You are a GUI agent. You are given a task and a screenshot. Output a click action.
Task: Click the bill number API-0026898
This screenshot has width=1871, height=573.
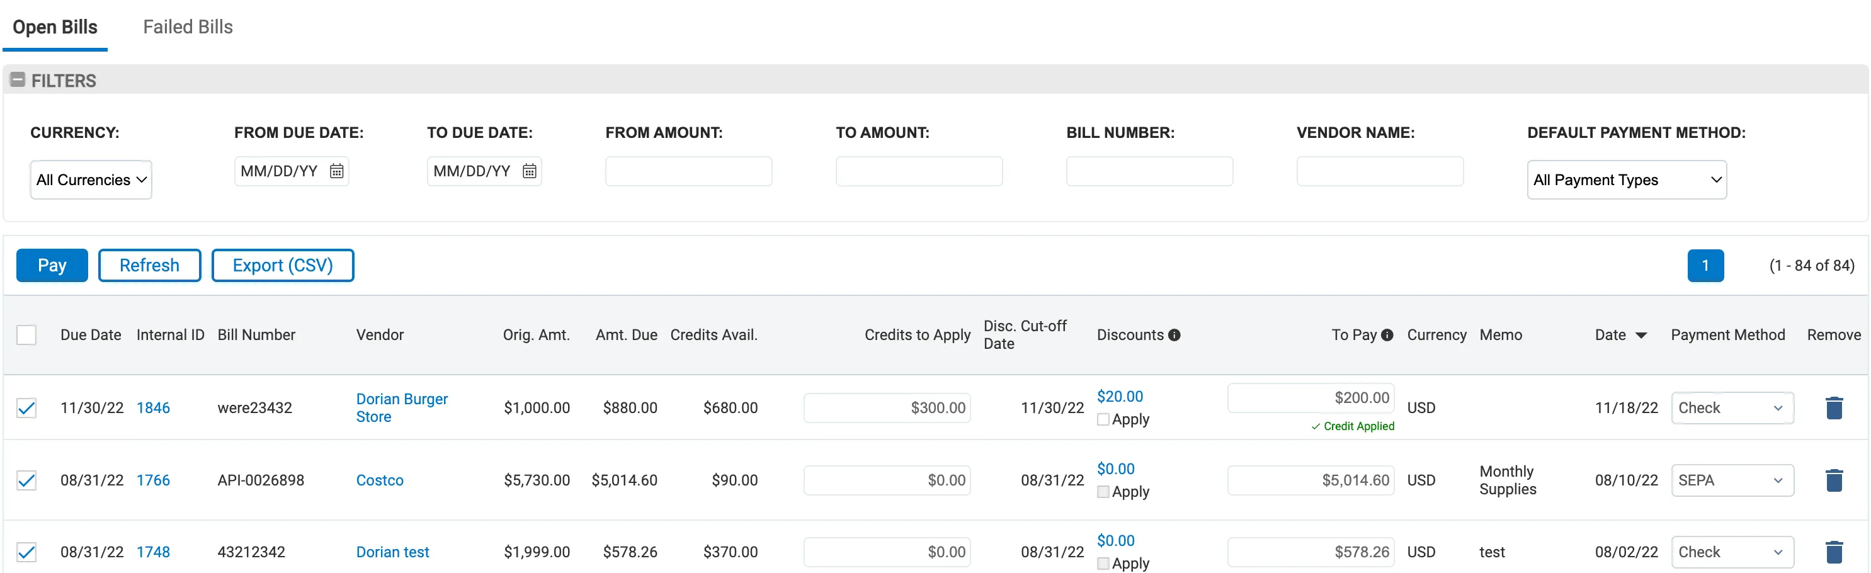pyautogui.click(x=261, y=480)
